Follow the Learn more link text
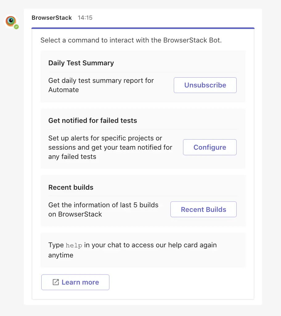The width and height of the screenshot is (281, 316). (x=80, y=282)
